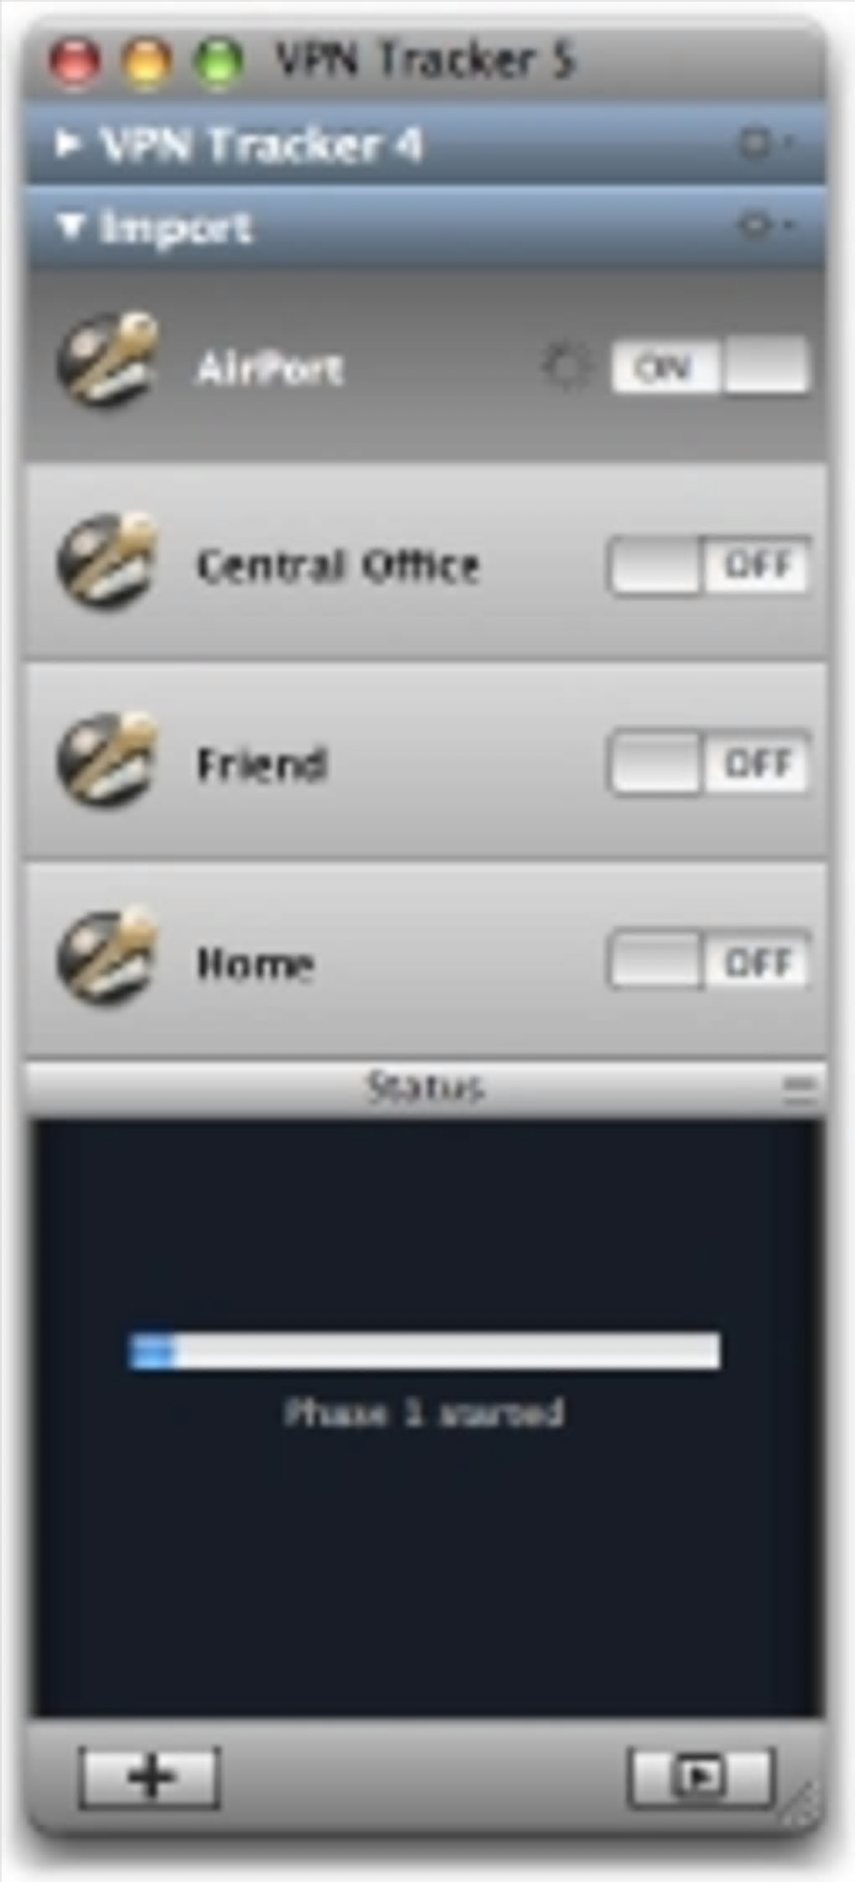Open gear menu for VPN Tracker 4 group

764,143
